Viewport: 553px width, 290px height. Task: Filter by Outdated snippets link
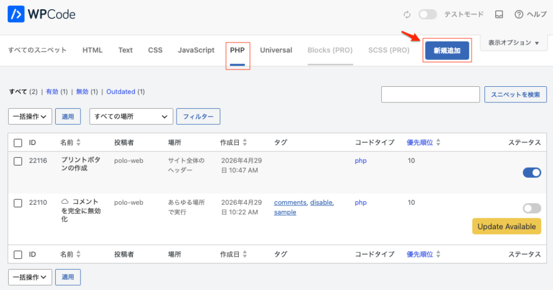(120, 92)
